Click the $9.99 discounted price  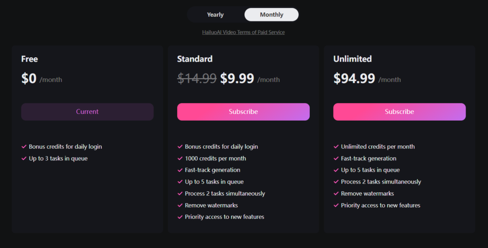pos(237,78)
